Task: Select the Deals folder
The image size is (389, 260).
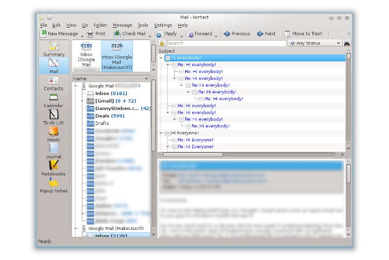Action: click(x=110, y=116)
